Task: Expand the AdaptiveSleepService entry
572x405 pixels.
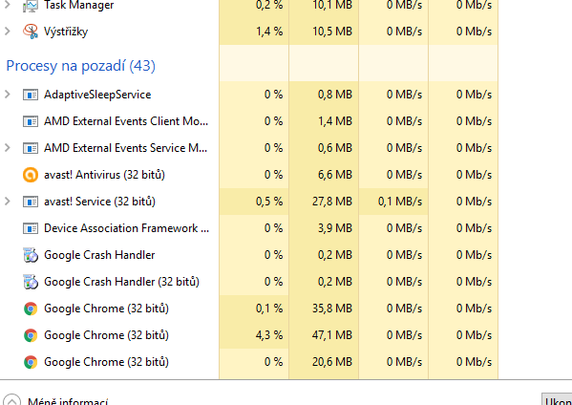Action: point(8,95)
